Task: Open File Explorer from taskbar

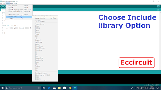Action: pos(59,88)
